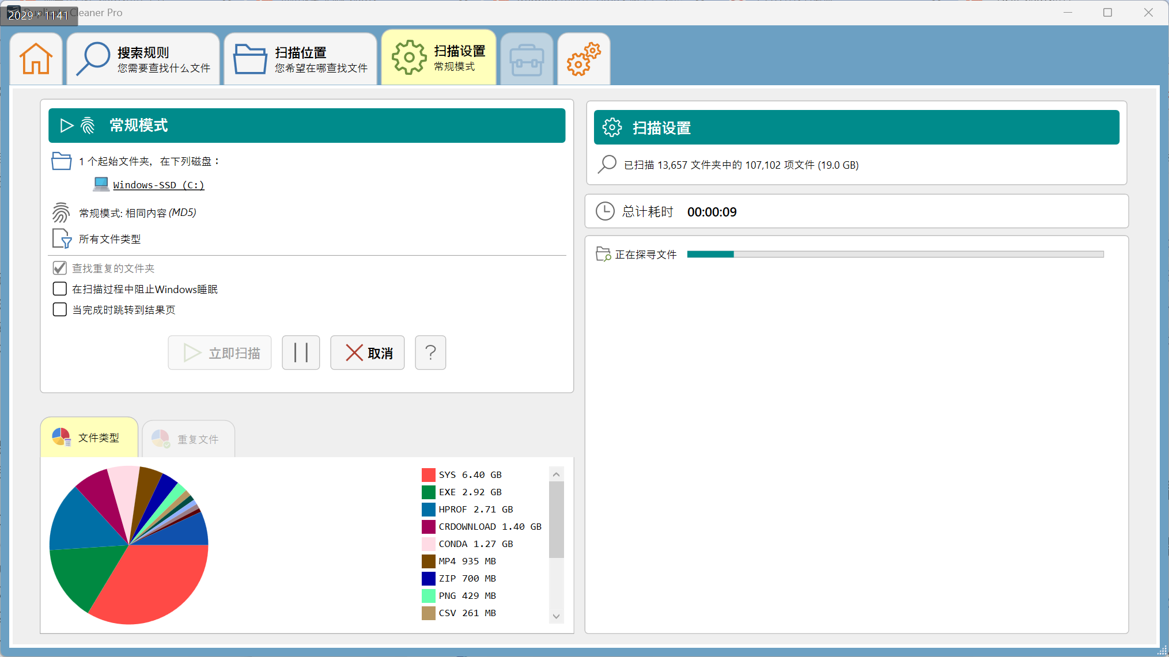Click the magenta CRDOWNLOAD color swatch

(428, 526)
